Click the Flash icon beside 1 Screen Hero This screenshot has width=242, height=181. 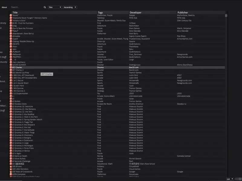pyautogui.click(x=11, y=86)
